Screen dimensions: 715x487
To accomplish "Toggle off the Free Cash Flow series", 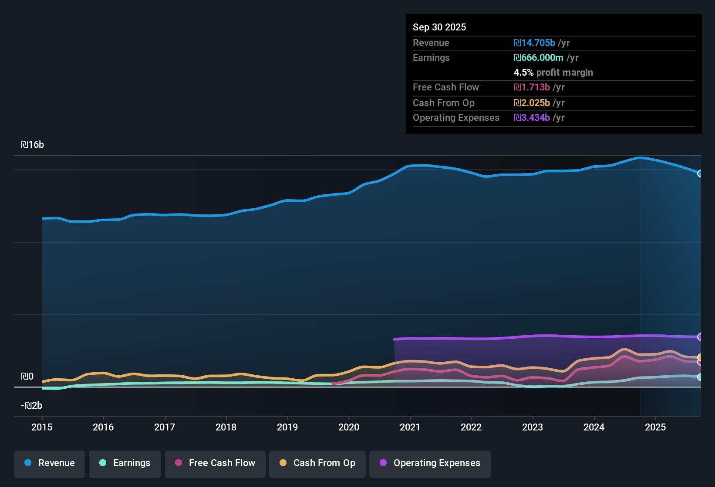I will click(x=215, y=463).
